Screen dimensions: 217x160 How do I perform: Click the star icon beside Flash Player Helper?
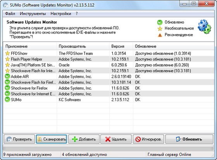tap(7, 59)
